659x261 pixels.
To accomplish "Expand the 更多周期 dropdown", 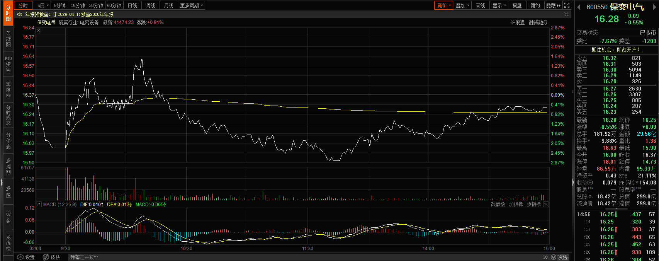I will [191, 5].
